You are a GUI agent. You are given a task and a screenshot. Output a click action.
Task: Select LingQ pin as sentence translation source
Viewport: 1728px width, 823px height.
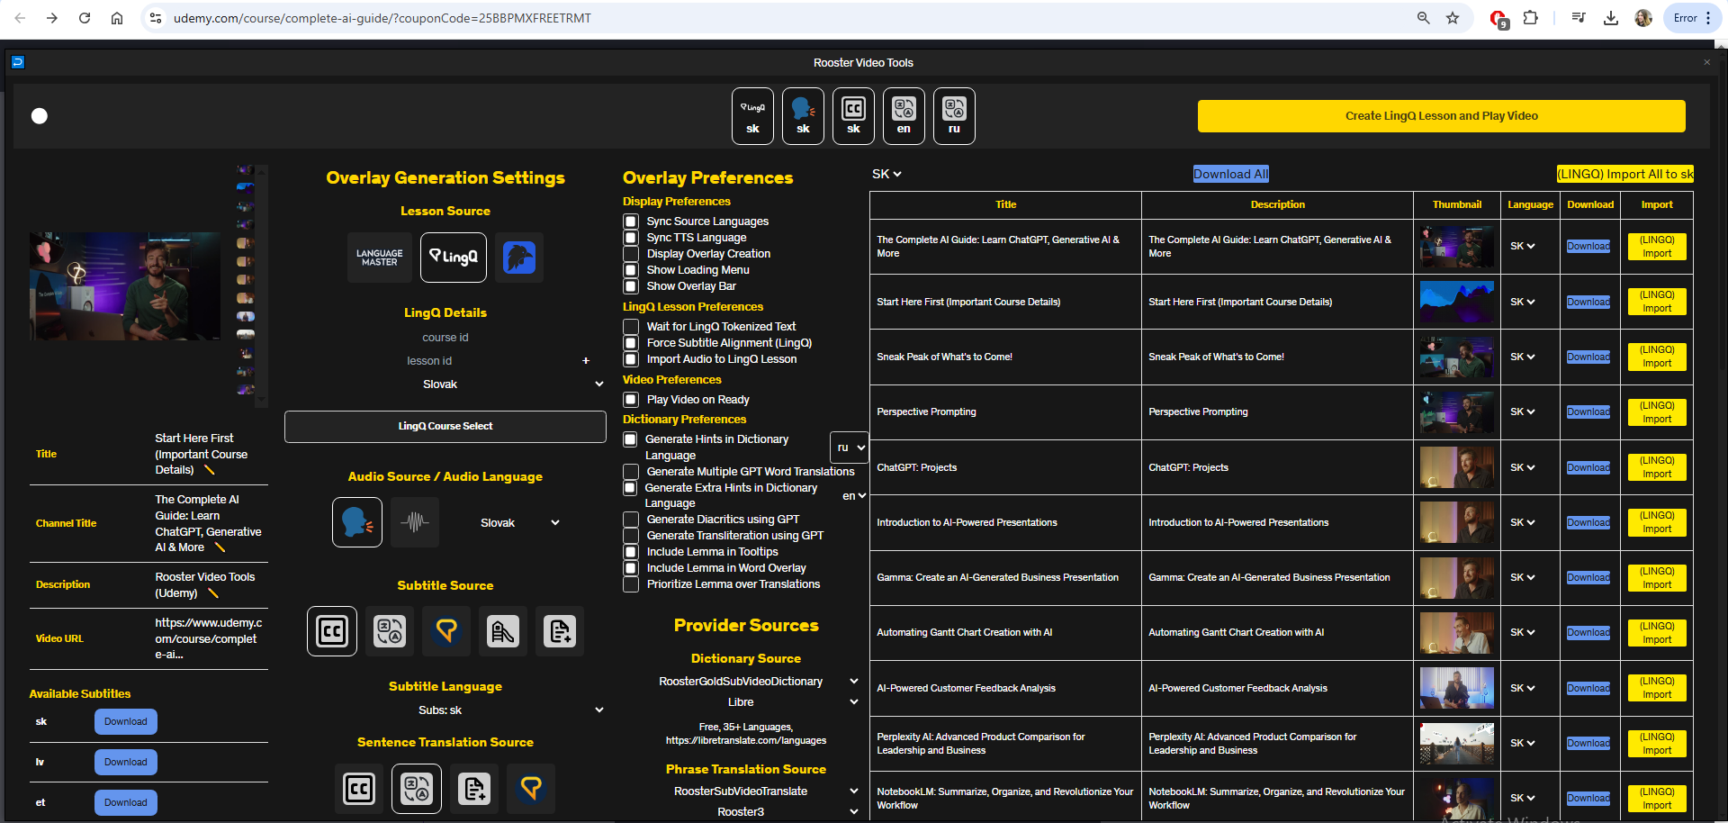[x=531, y=789]
